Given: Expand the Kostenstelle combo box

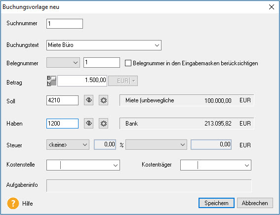Looking at the screenshot, I should pyautogui.click(x=116, y=165).
